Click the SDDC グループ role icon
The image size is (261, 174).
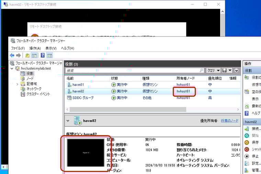pyautogui.click(x=69, y=98)
